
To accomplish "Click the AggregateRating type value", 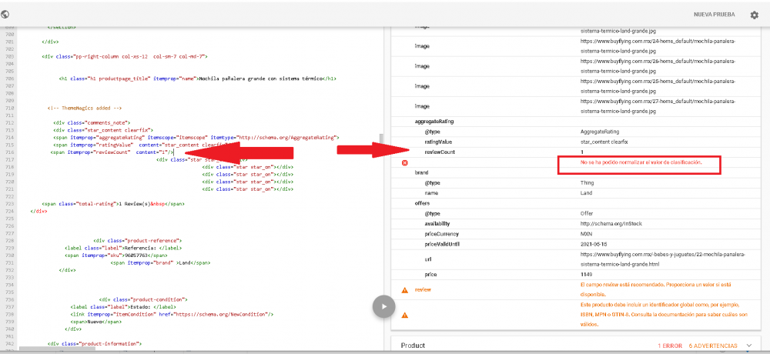I will point(600,132).
